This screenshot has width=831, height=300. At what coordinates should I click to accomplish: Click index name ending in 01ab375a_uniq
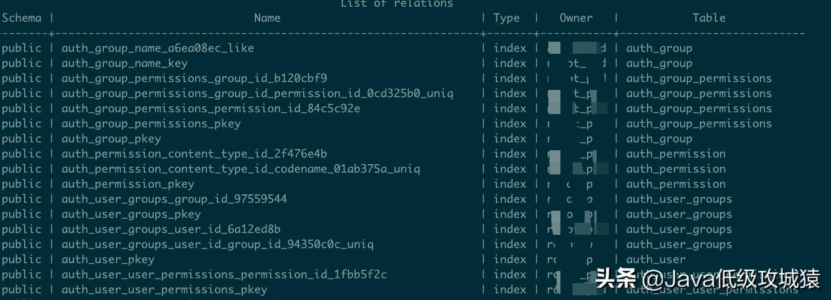tap(240, 169)
